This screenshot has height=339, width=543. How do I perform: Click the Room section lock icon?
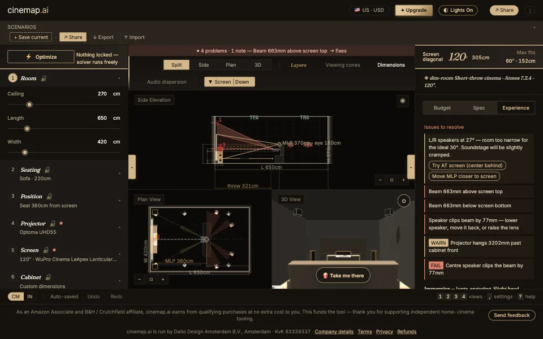(x=44, y=78)
